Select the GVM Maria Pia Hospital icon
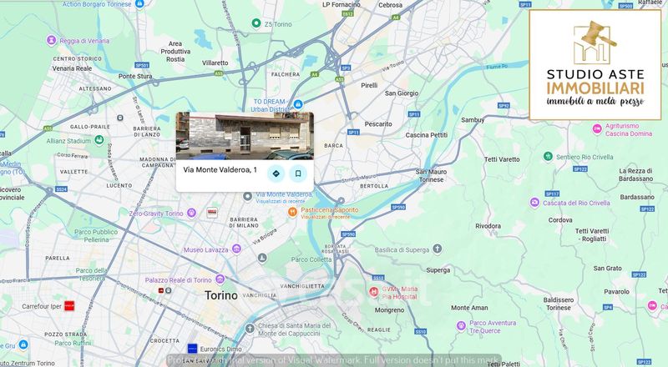 [x=373, y=292]
